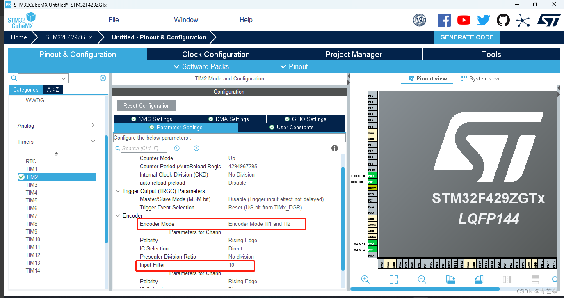
Task: Open the peripheral search combo box
Action: 43,78
